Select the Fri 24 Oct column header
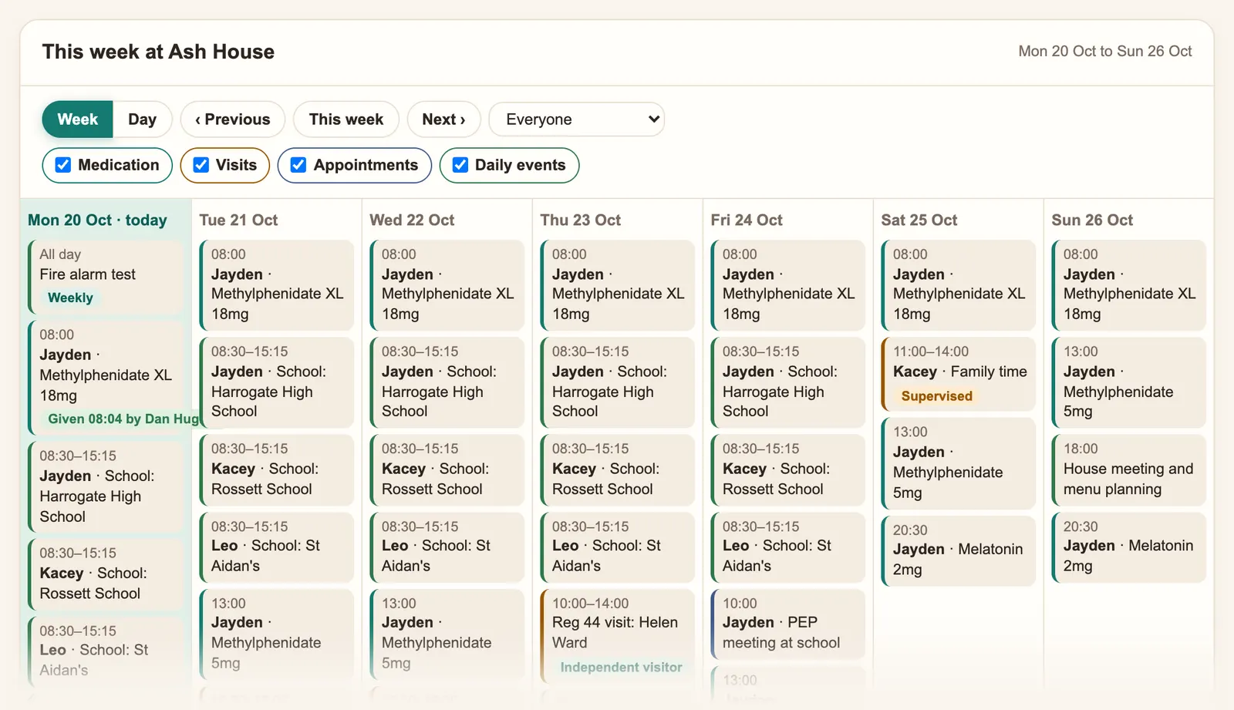The image size is (1234, 710). (747, 220)
